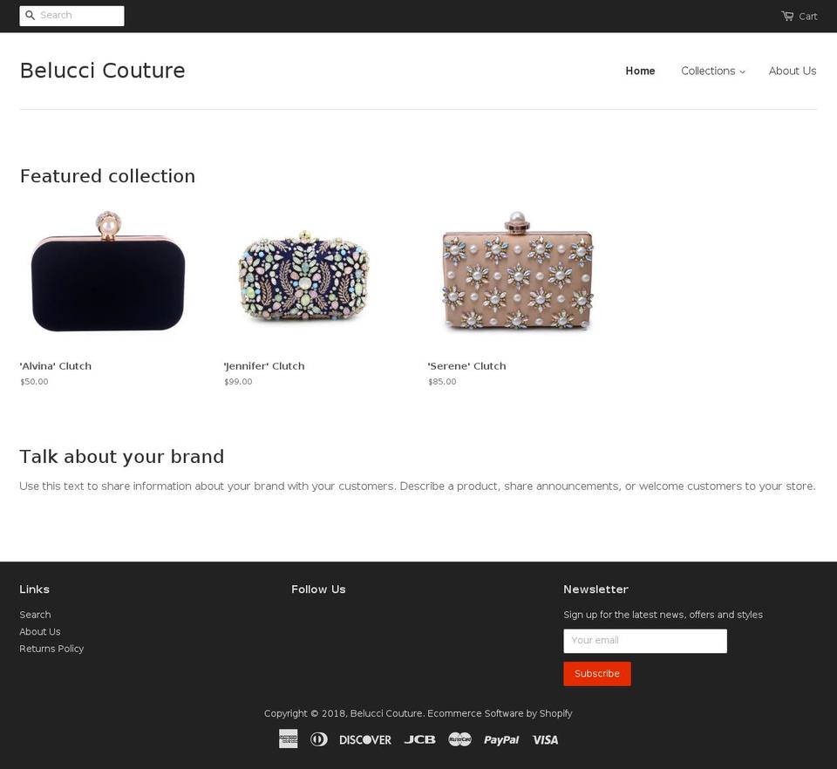Click the footer Belucci Couture copyright link
Screen dimensions: 837x769
tap(386, 713)
